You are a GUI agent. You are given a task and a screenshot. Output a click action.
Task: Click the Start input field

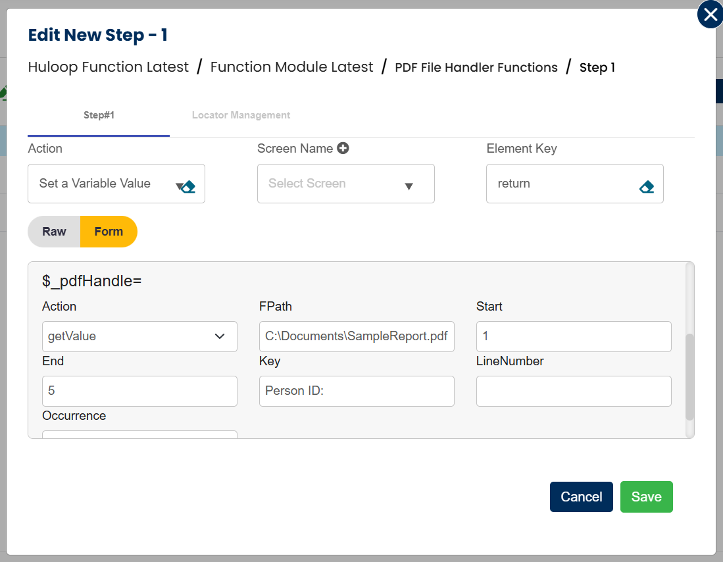574,336
